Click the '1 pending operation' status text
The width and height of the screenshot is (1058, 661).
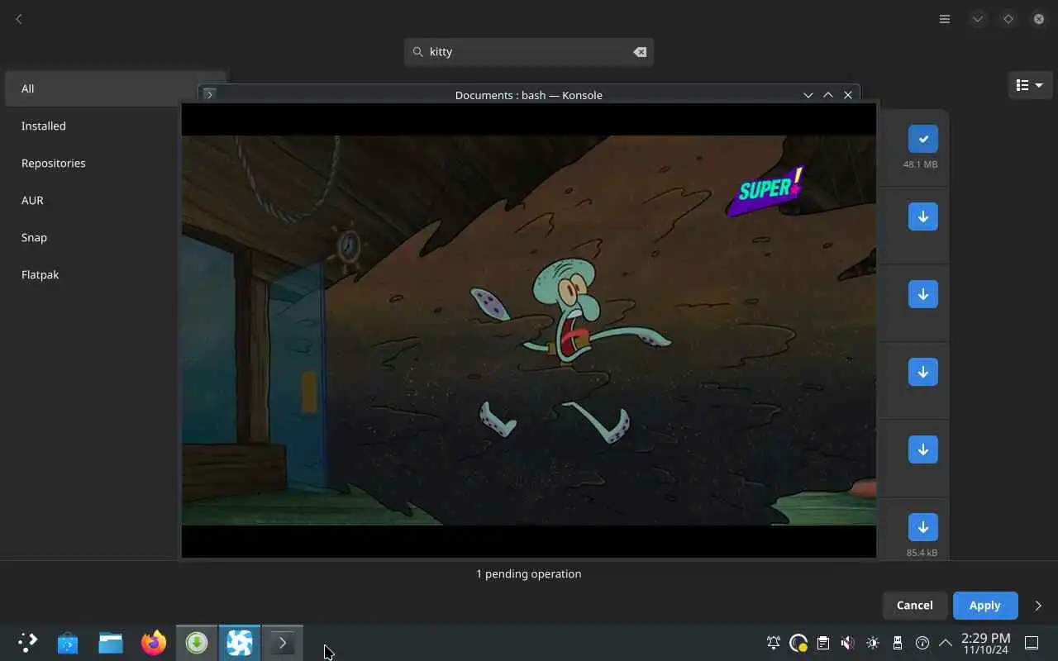[x=529, y=573]
